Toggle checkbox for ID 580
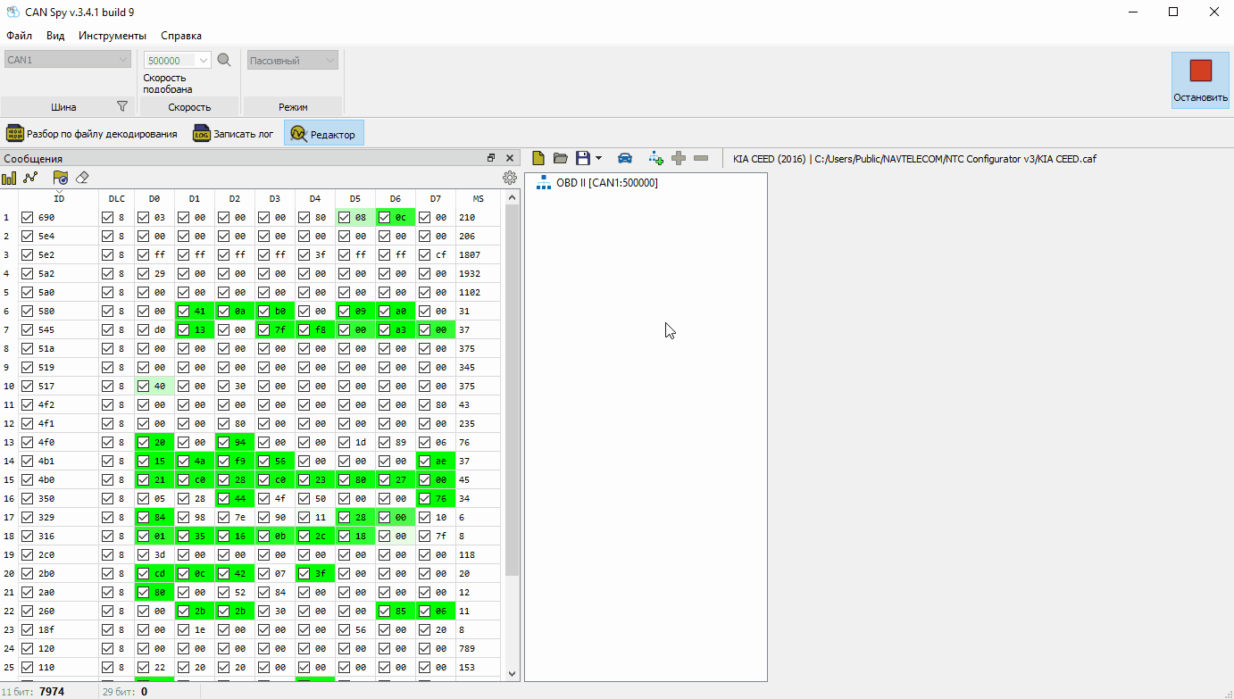Image resolution: width=1234 pixels, height=699 pixels. point(28,311)
